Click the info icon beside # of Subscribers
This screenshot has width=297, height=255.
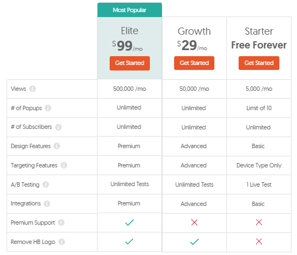click(x=58, y=127)
